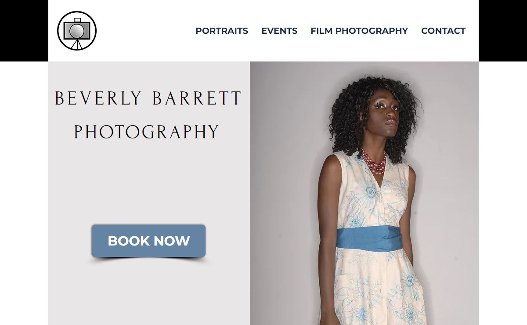Open the Portraits page
This screenshot has width=527, height=325.
pyautogui.click(x=222, y=31)
